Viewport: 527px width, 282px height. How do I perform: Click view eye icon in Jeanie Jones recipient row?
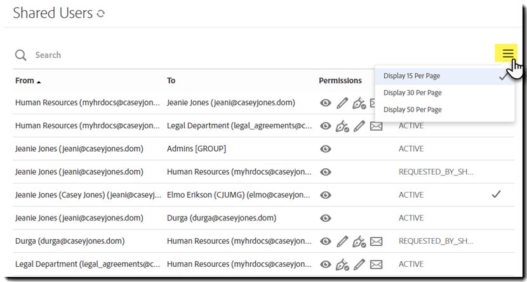[326, 103]
